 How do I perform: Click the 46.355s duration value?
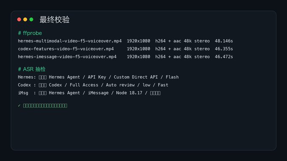click(224, 49)
